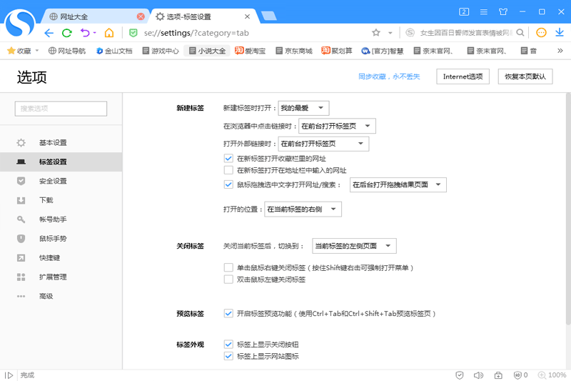Click the browser back arrow button
571x381 pixels.
(x=49, y=33)
